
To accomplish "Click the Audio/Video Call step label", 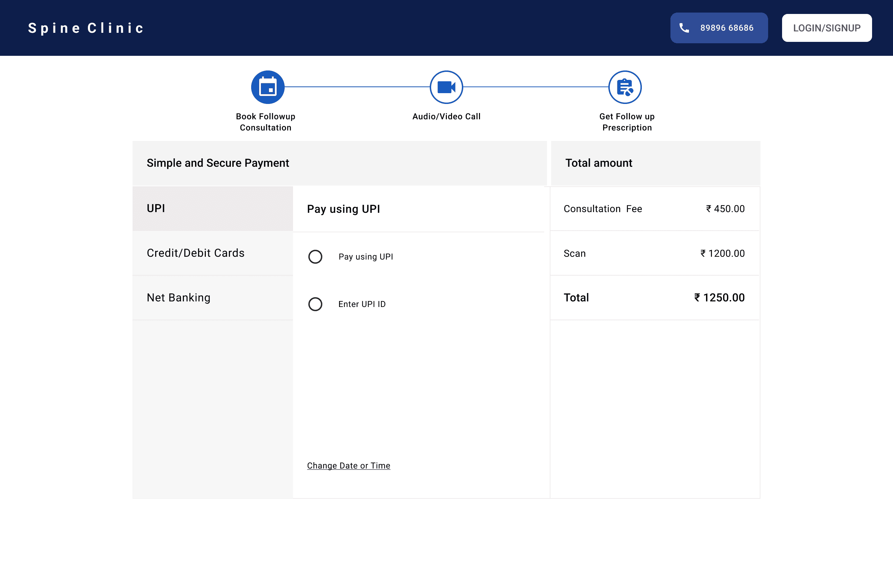I will [446, 117].
